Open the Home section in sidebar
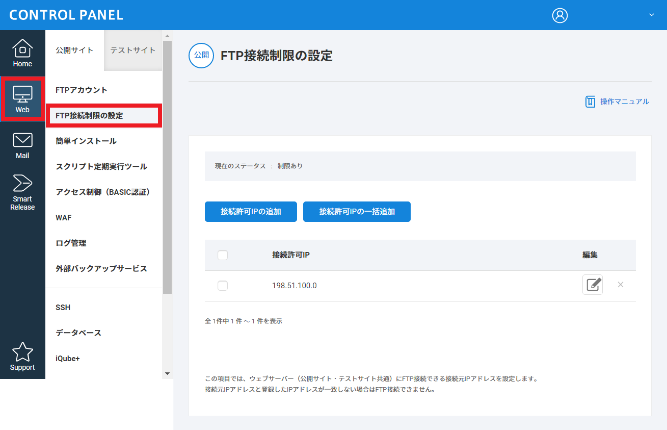Screen dimensions: 667x430 click(x=22, y=53)
